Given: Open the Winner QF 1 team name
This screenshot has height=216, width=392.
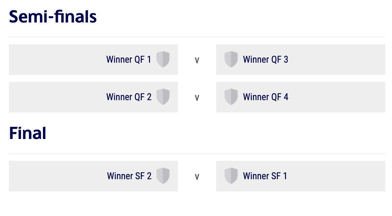Looking at the screenshot, I should point(129,60).
